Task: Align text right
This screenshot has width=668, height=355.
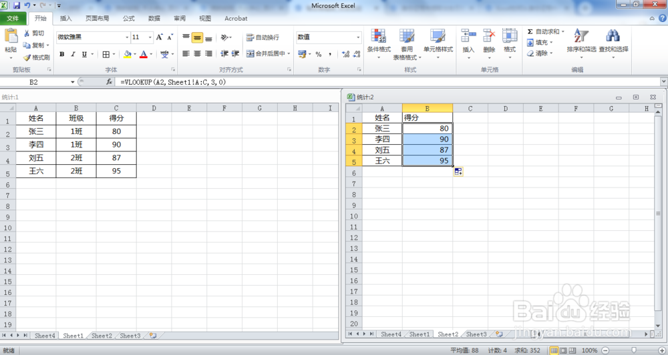Action: point(208,53)
